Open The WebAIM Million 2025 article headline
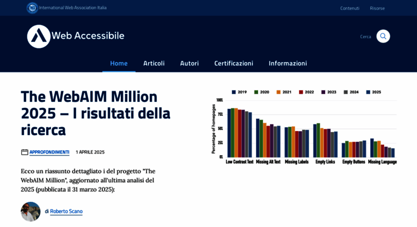This screenshot has height=227, width=417. (x=96, y=113)
